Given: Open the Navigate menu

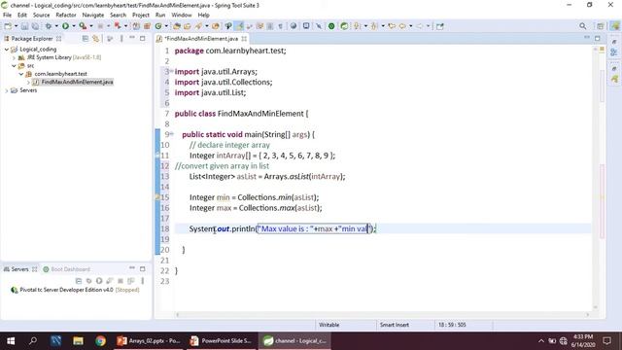Looking at the screenshot, I should click(x=93, y=16).
